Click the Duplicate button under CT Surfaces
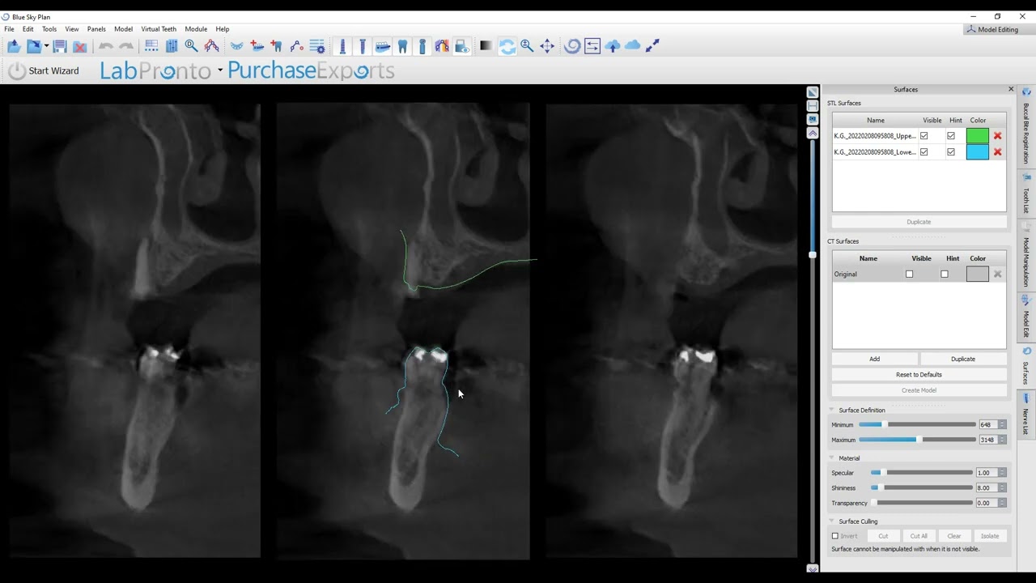The width and height of the screenshot is (1036, 583). (x=963, y=359)
